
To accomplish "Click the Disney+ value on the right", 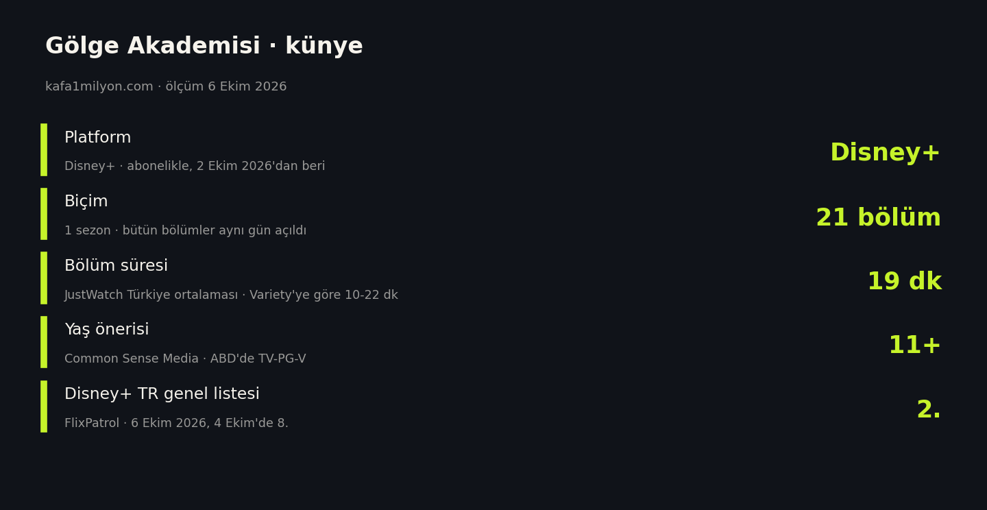I will [x=885, y=153].
